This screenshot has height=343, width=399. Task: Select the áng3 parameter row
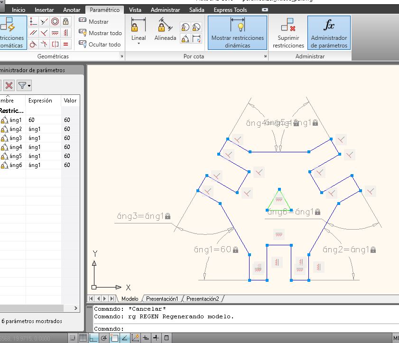[x=40, y=138]
